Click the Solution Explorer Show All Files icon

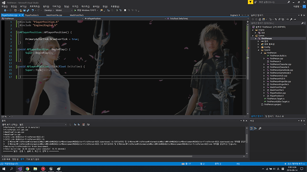(x=283, y=19)
